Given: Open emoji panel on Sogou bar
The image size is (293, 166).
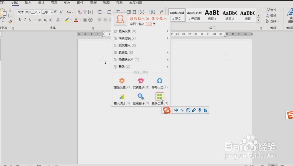Looking at the screenshot, I should (x=188, y=110).
